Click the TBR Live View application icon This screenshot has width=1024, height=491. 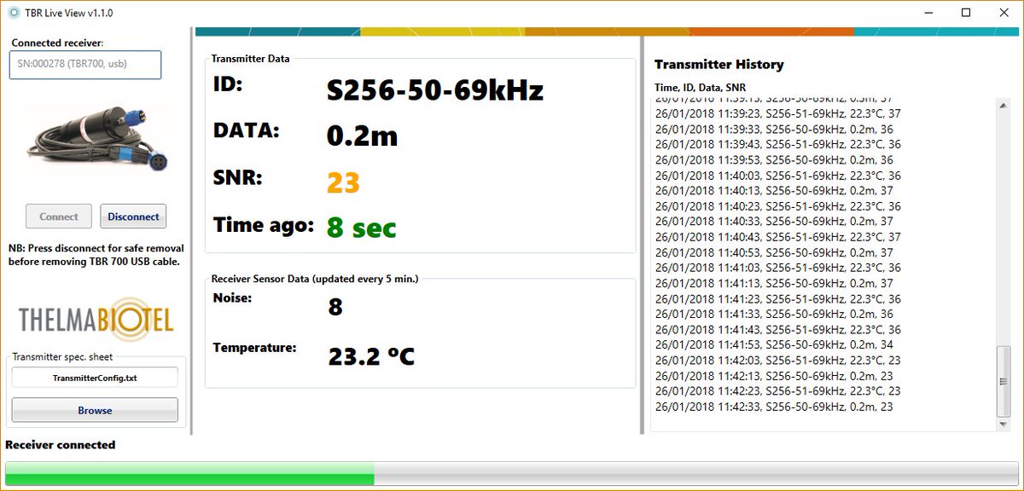[x=12, y=13]
